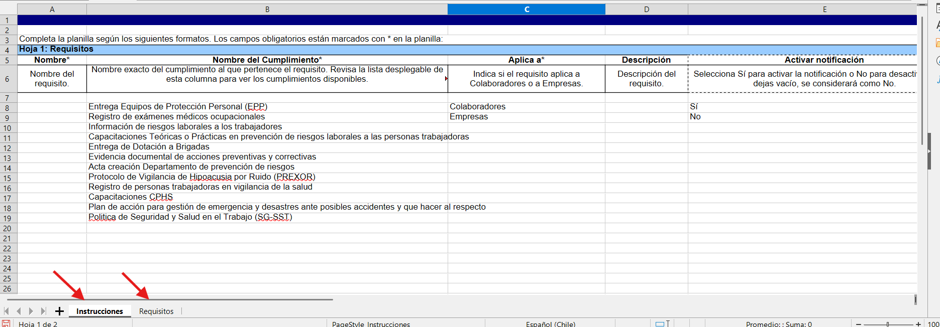Select the 'Activar notificación' header cell
This screenshot has width=940, height=327.
(x=802, y=60)
